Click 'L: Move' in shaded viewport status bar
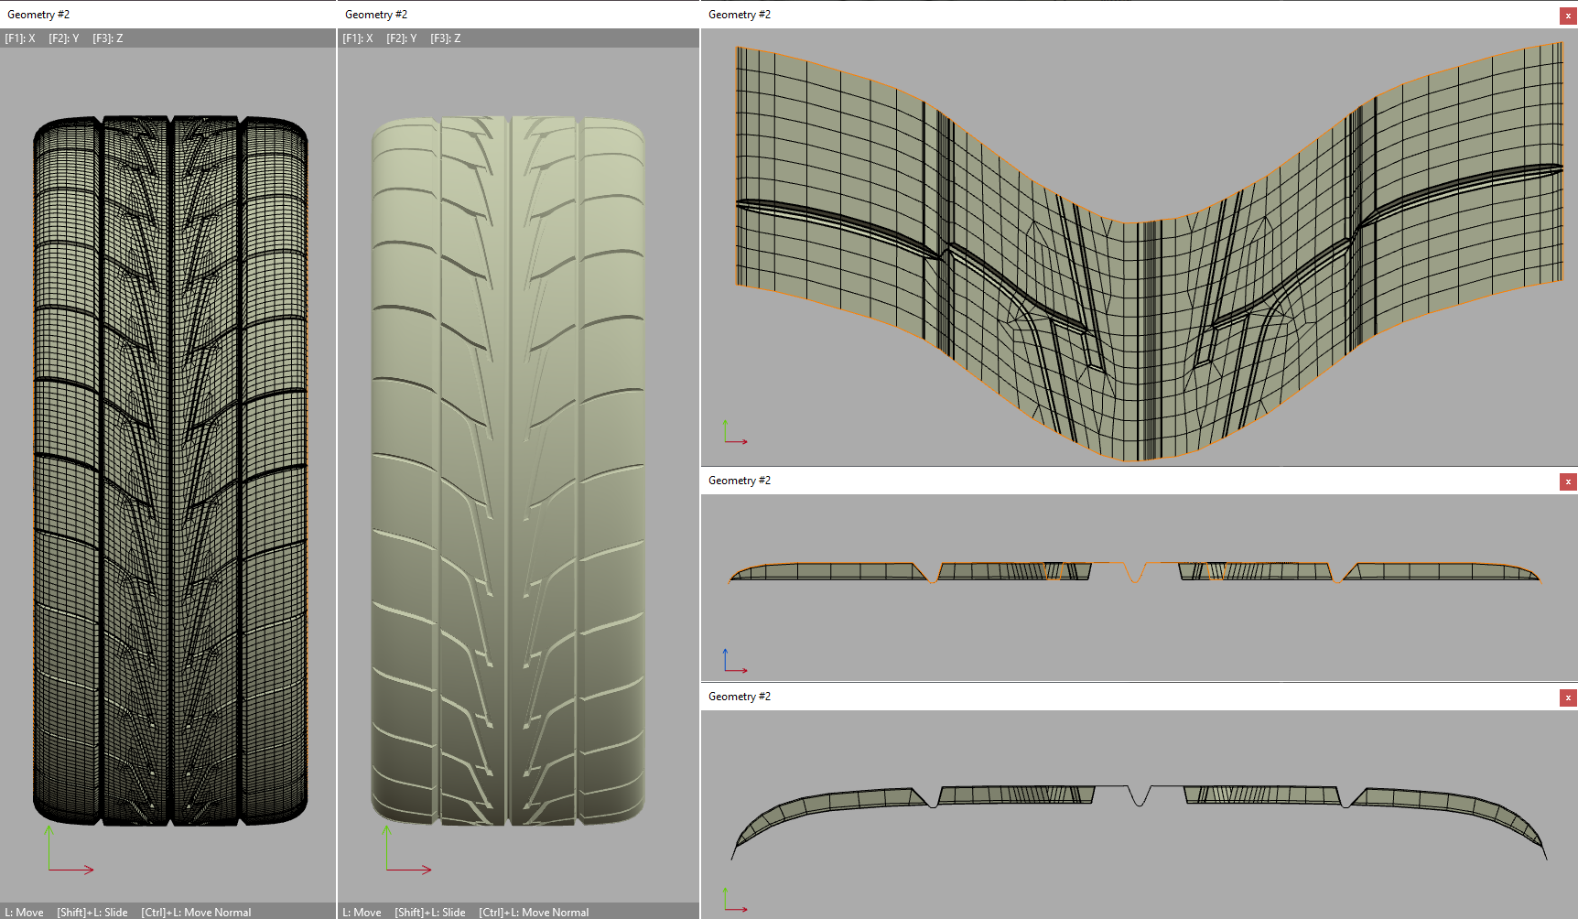This screenshot has height=919, width=1578. [x=362, y=913]
